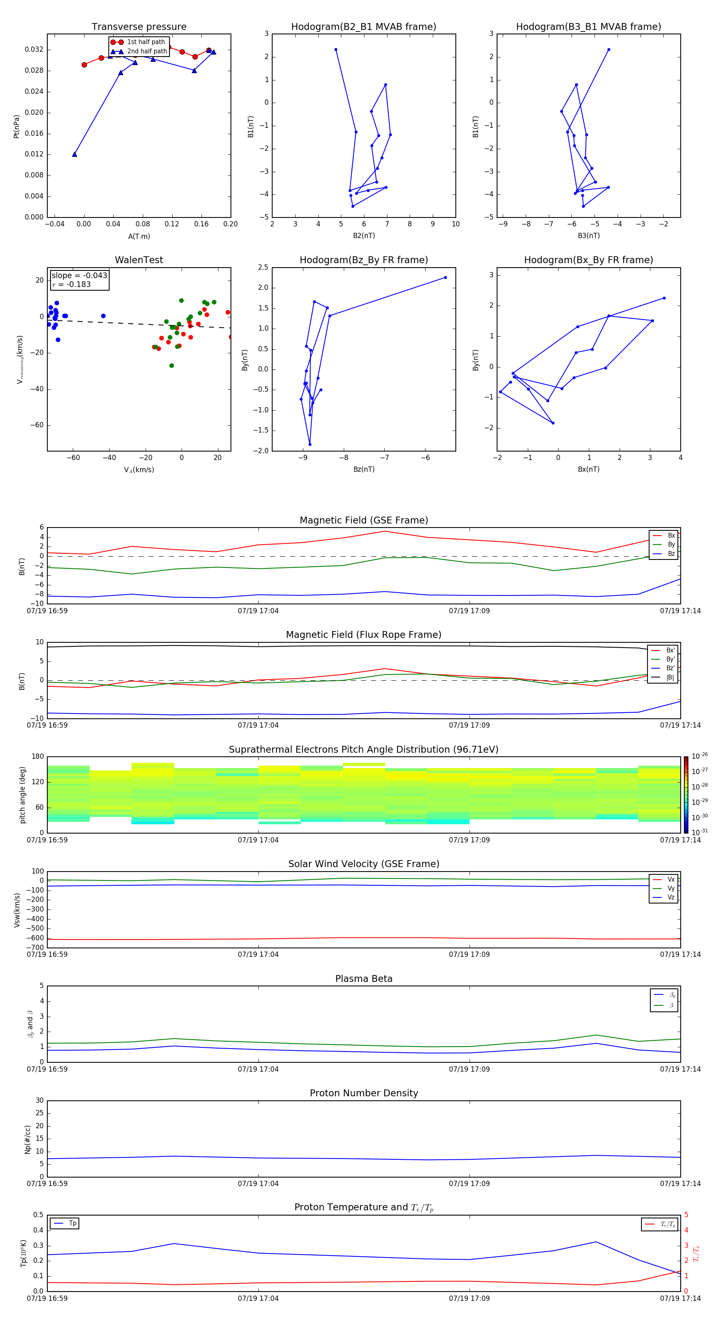Select 'Vy' in velocity legend
Image resolution: width=728 pixels, height=1334 pixels.
[664, 888]
